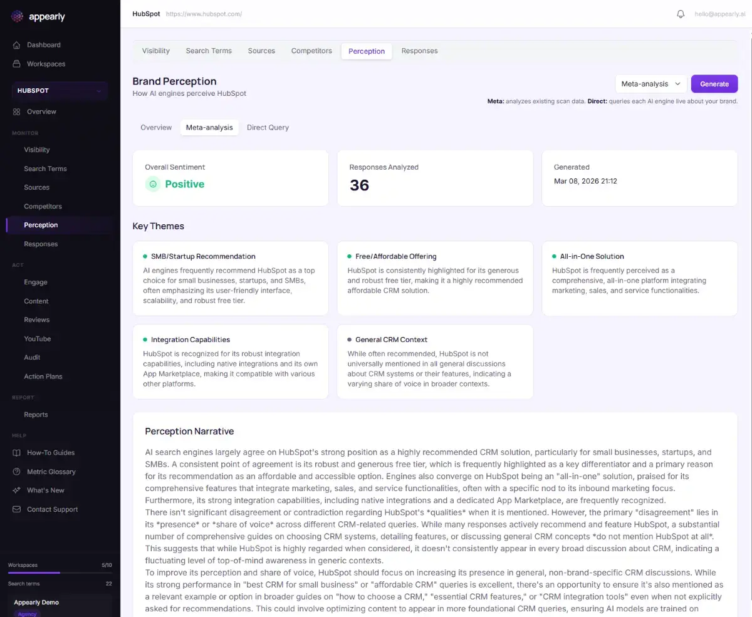
Task: Click the Responses Analyzed value 36
Action: tap(359, 185)
